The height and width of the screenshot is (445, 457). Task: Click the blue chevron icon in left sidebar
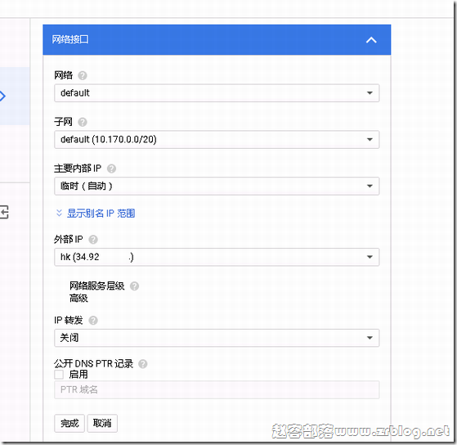click(x=2, y=96)
